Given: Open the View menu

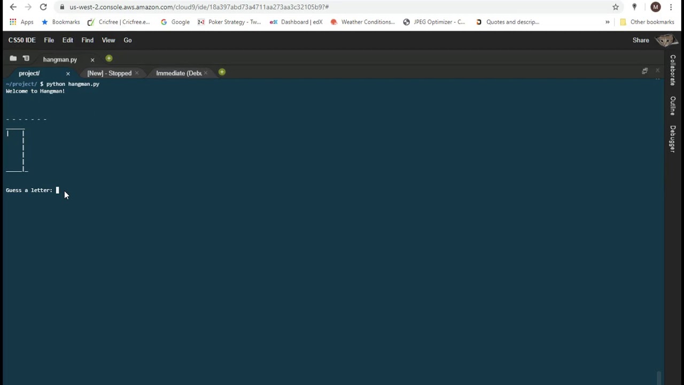Looking at the screenshot, I should (x=108, y=40).
